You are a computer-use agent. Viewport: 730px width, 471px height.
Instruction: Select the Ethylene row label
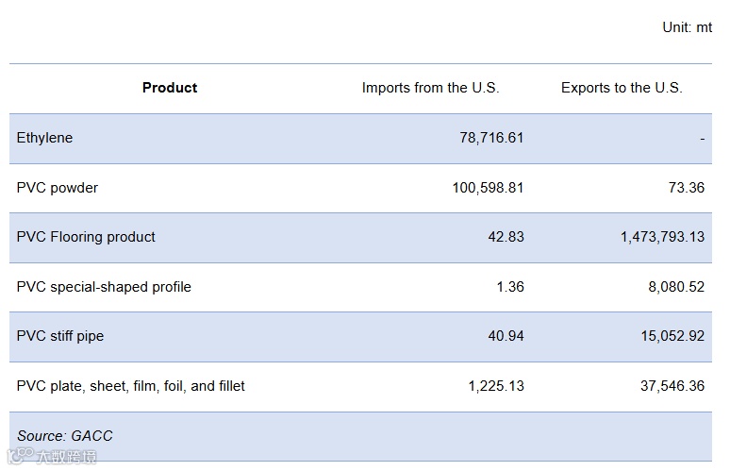point(44,138)
